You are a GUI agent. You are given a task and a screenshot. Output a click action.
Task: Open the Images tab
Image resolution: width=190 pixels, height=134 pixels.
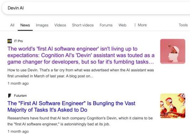[x=42, y=25]
